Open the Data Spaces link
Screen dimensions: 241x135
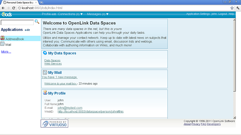tap(52, 61)
